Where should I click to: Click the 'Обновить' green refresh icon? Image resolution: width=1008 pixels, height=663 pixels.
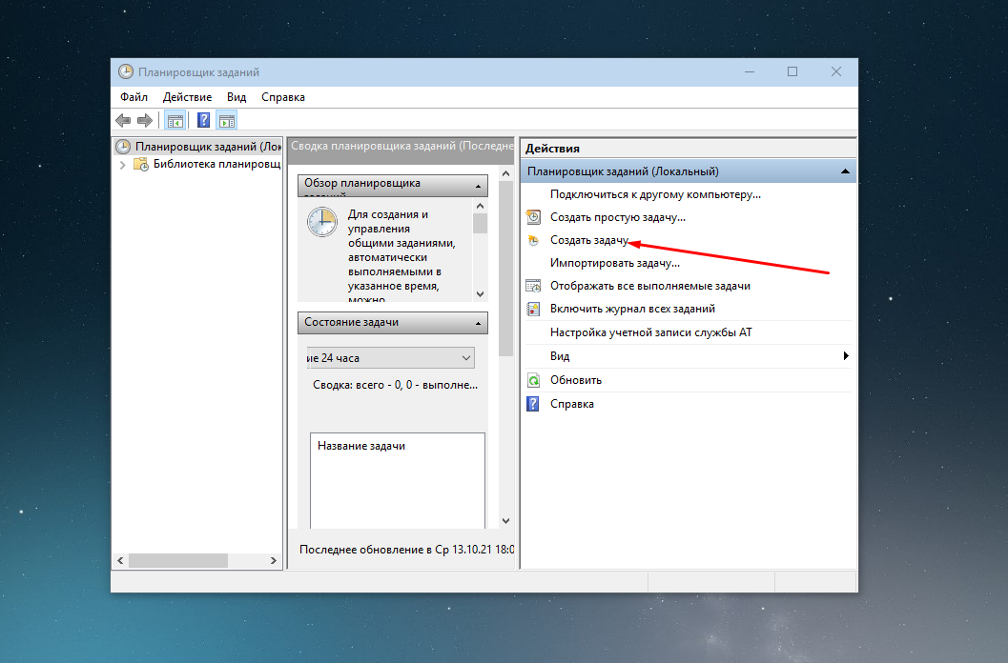pyautogui.click(x=533, y=380)
